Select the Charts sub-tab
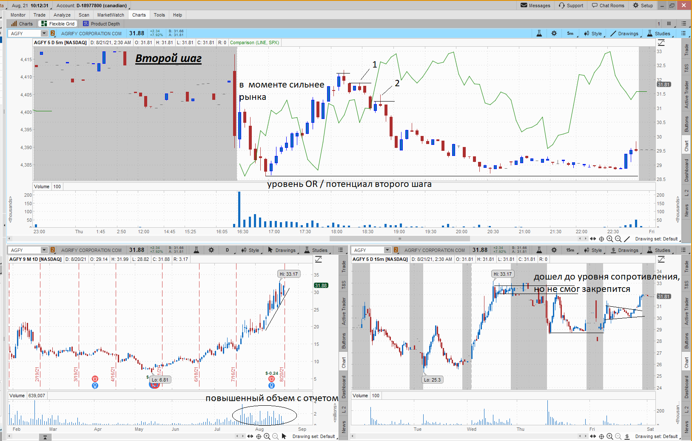Viewport: 692px width, 441px height. coord(22,24)
